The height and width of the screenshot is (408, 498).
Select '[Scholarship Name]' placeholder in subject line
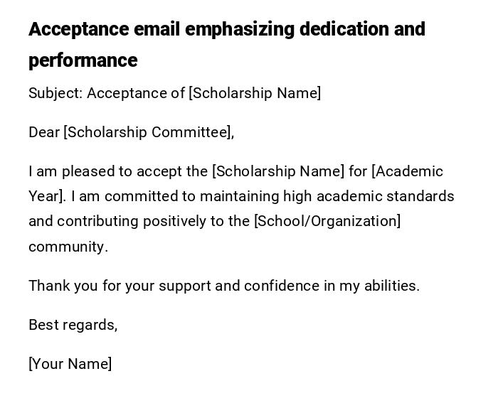click(x=255, y=93)
